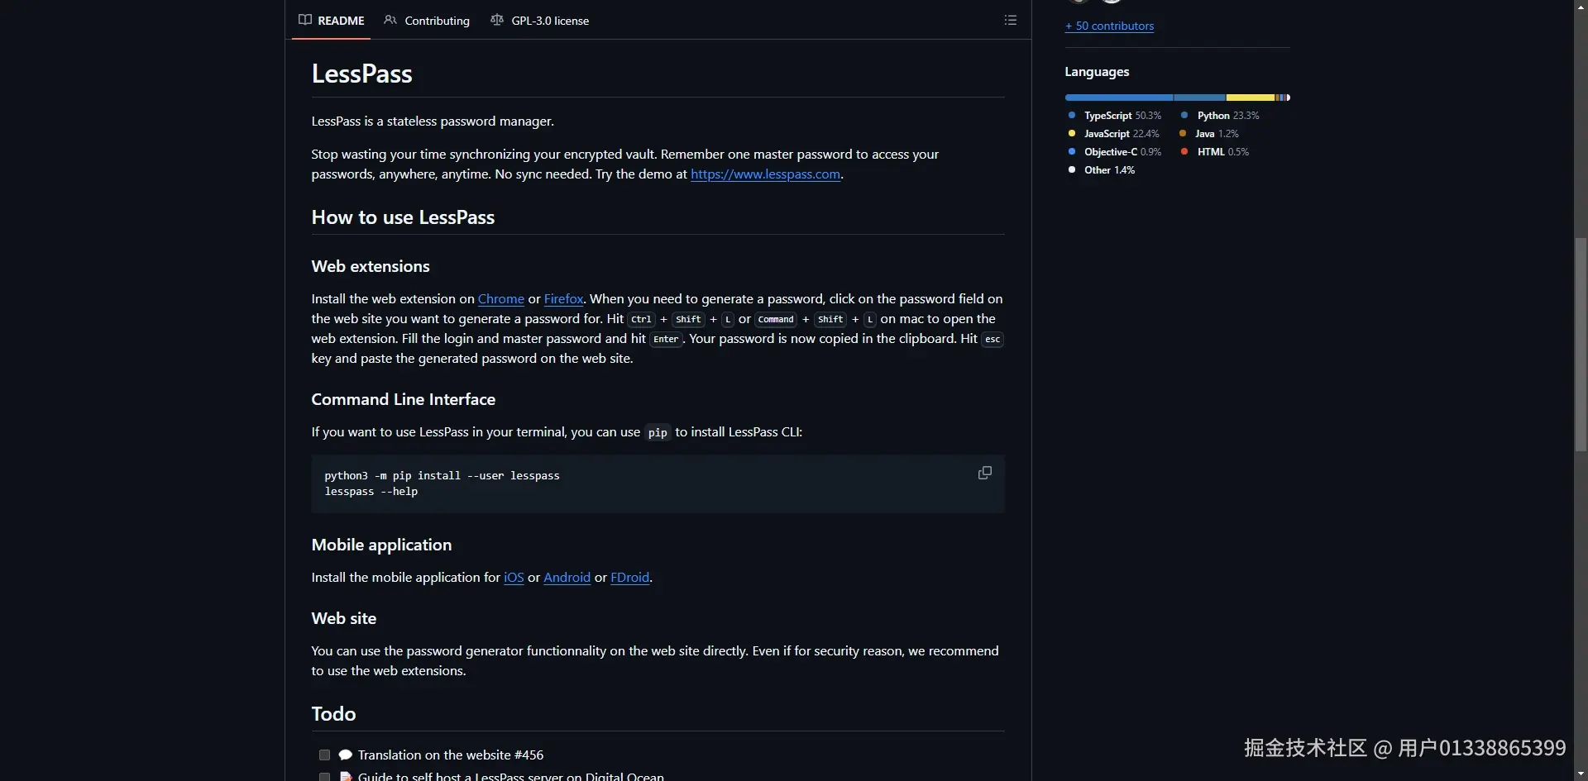Image resolution: width=1588 pixels, height=781 pixels.
Task: Click the 'Web extensions' heading
Action: click(371, 266)
